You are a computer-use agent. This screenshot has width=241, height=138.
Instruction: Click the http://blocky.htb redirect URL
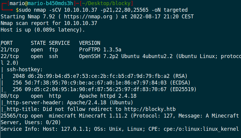click(150, 109)
